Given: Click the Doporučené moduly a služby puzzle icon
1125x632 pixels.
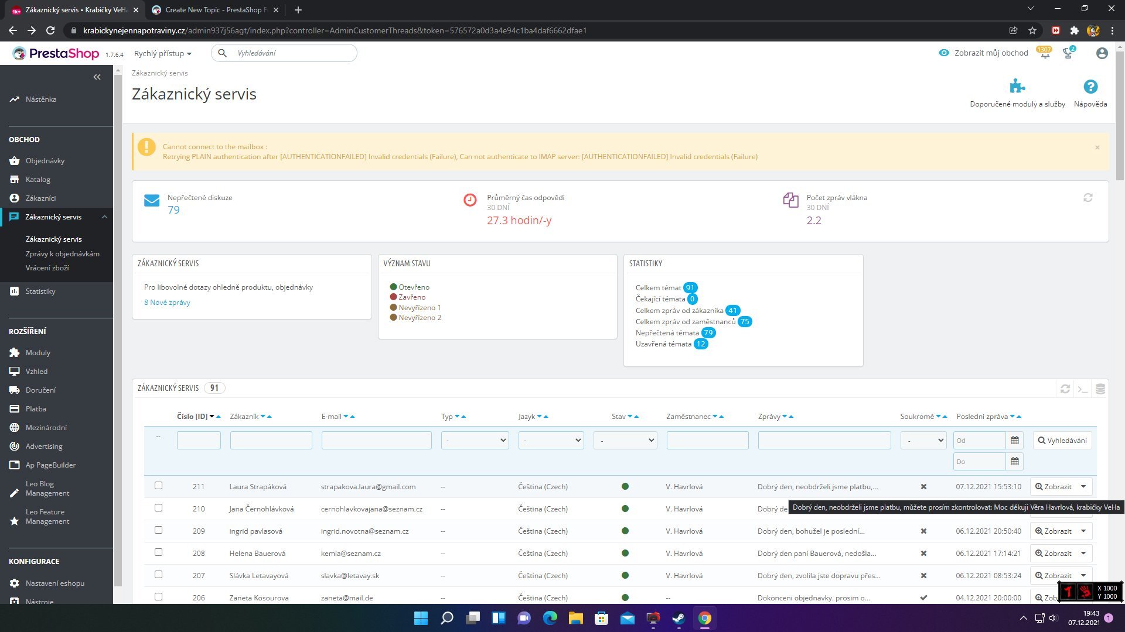Looking at the screenshot, I should point(1017,87).
